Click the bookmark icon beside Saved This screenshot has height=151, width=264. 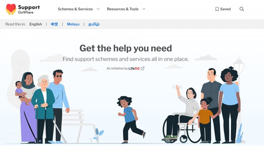(217, 9)
